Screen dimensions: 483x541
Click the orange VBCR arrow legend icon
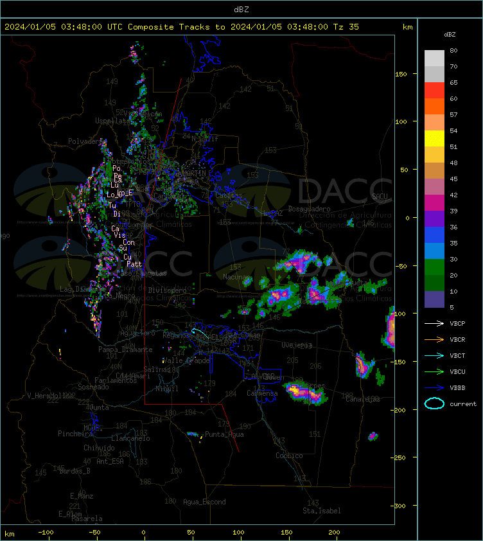(434, 339)
